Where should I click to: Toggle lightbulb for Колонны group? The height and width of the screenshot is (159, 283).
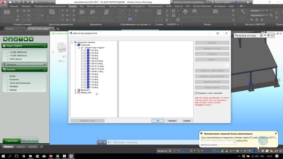(x=8, y=79)
